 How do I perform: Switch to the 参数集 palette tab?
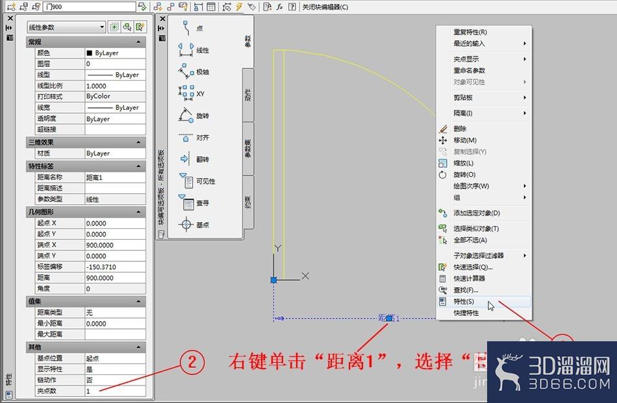248,148
